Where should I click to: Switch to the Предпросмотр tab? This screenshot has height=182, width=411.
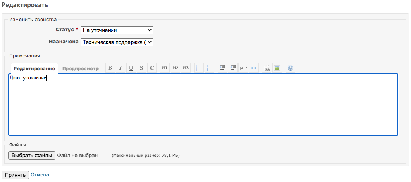tap(80, 69)
